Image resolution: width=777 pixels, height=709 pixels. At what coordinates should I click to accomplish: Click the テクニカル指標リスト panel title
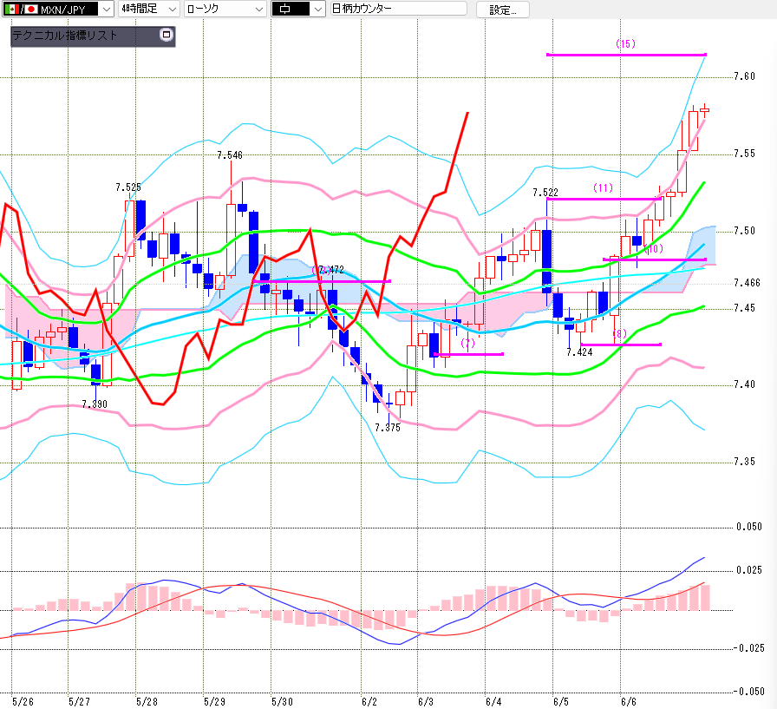tap(64, 36)
